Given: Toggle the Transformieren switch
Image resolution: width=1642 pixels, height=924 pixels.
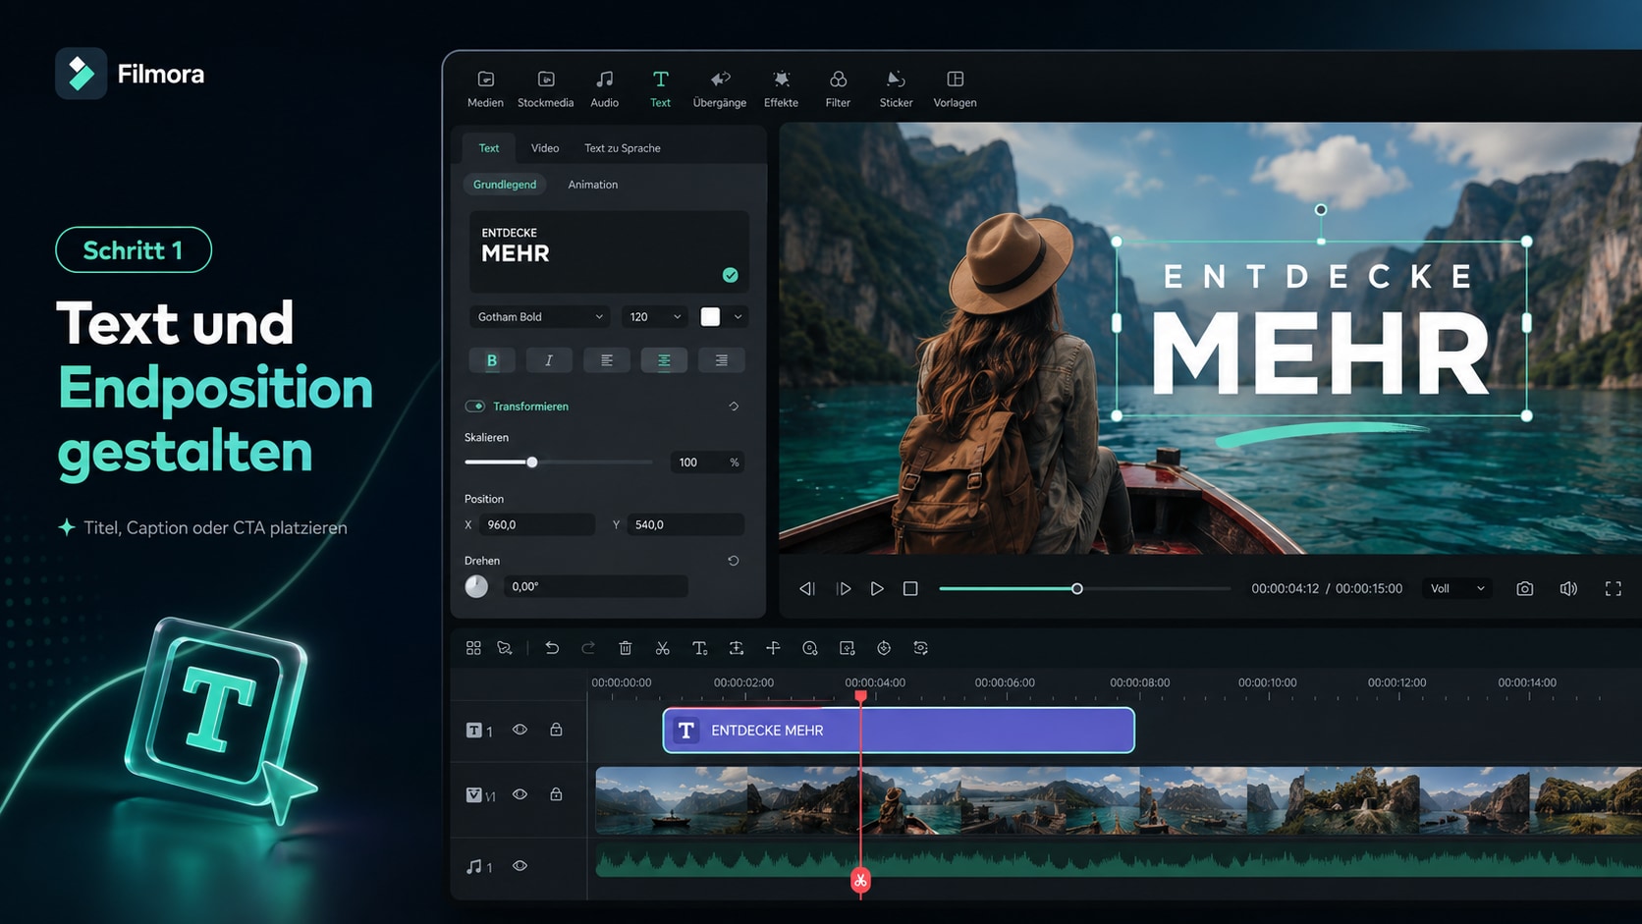Looking at the screenshot, I should [475, 407].
